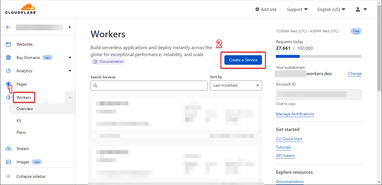
Task: Open the CLI Quick Start link
Action: 289,139
